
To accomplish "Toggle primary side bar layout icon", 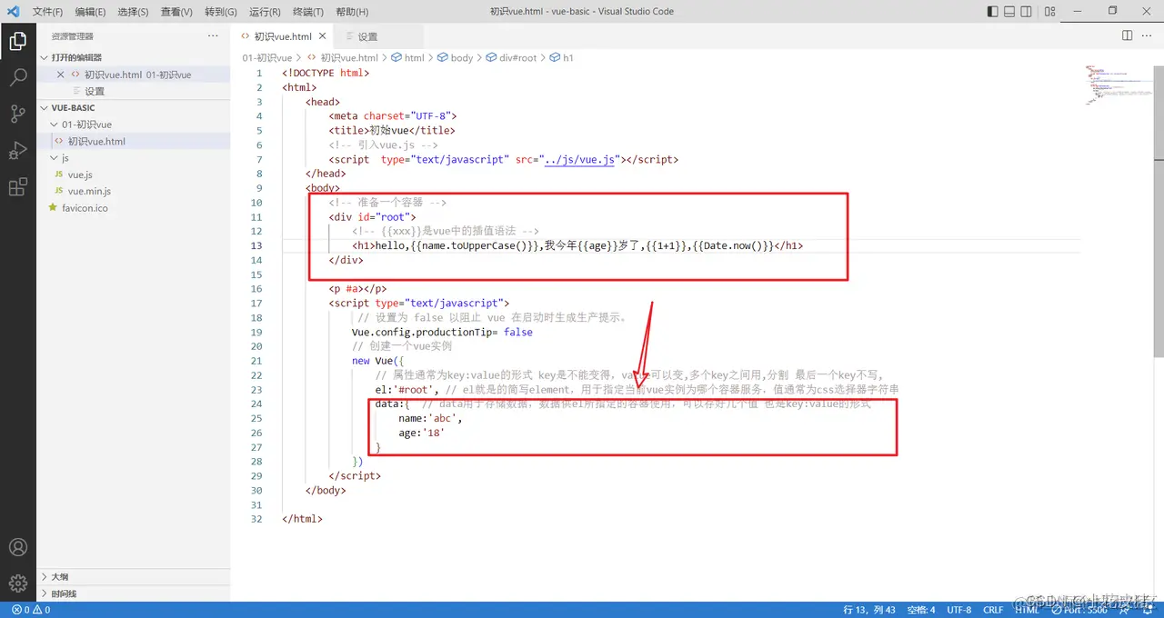I will (x=992, y=11).
